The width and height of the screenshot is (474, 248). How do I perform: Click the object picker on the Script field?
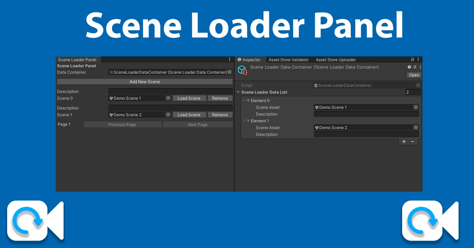(x=419, y=85)
